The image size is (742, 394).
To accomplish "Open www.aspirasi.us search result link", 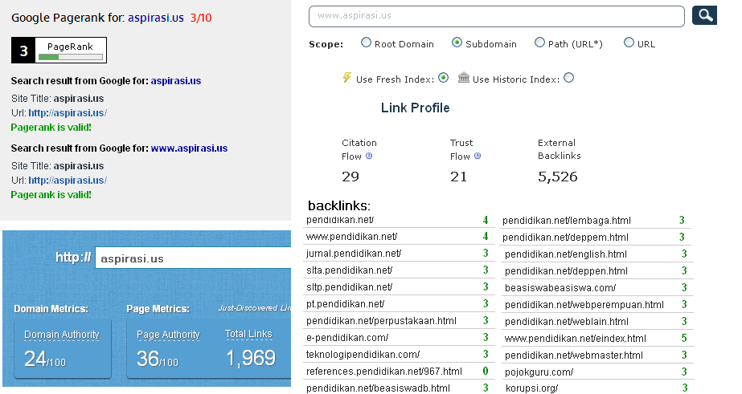I will click(189, 148).
